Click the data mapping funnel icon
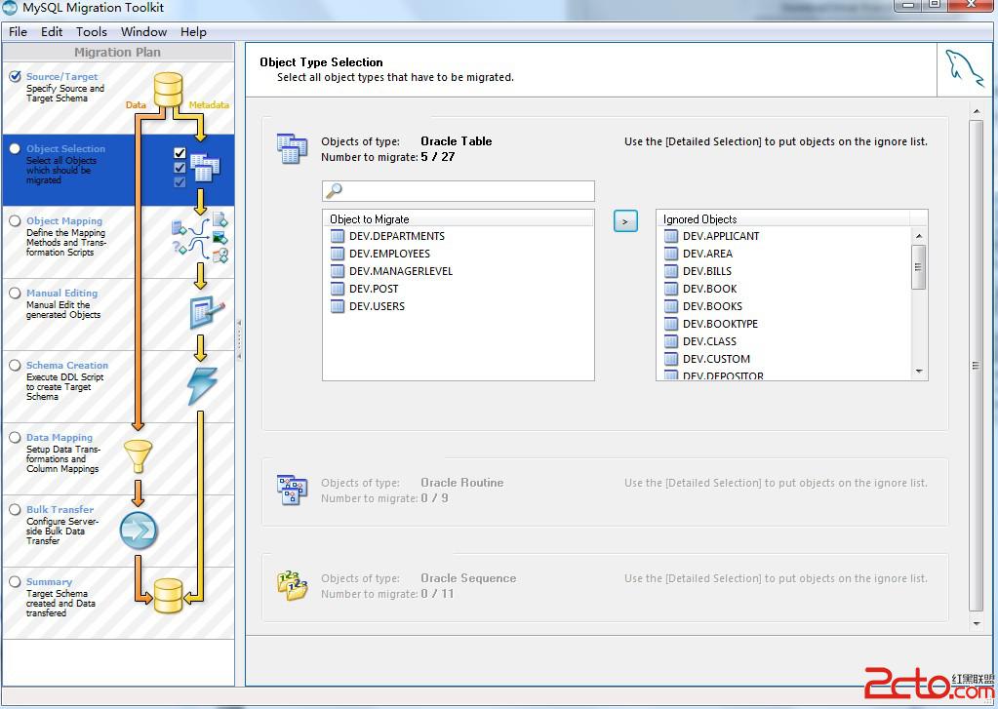Viewport: 998px width, 709px height. [138, 456]
